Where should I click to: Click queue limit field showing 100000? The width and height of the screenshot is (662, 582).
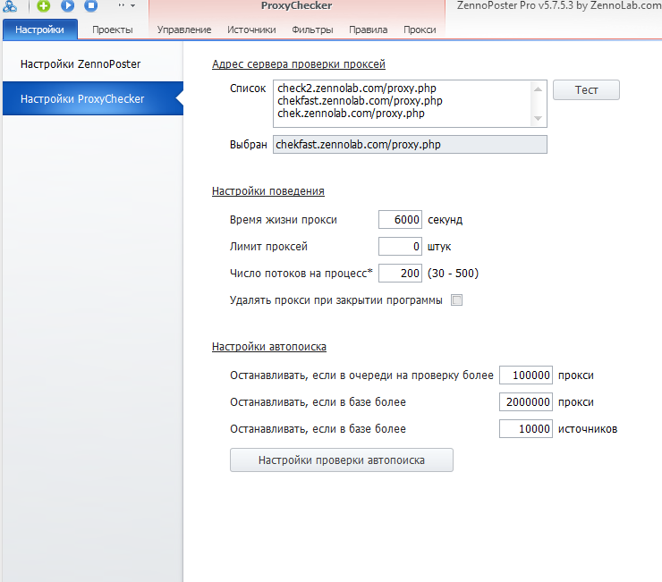pos(526,375)
